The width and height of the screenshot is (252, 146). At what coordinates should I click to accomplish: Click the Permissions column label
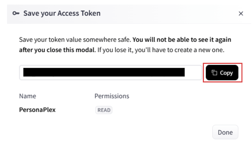tap(112, 96)
